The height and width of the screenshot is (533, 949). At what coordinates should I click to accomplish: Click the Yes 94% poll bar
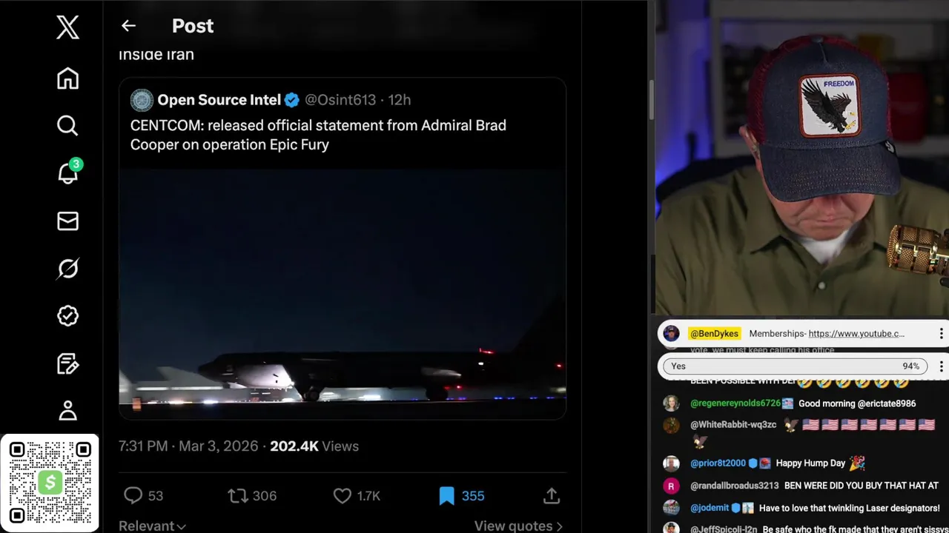point(793,366)
